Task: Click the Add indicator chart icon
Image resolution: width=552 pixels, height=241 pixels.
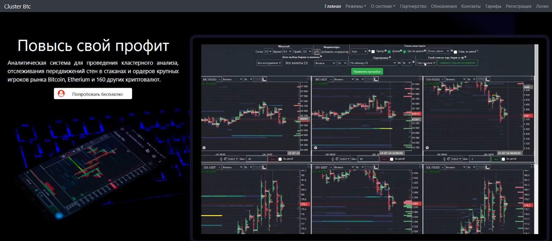Action: click(317, 52)
